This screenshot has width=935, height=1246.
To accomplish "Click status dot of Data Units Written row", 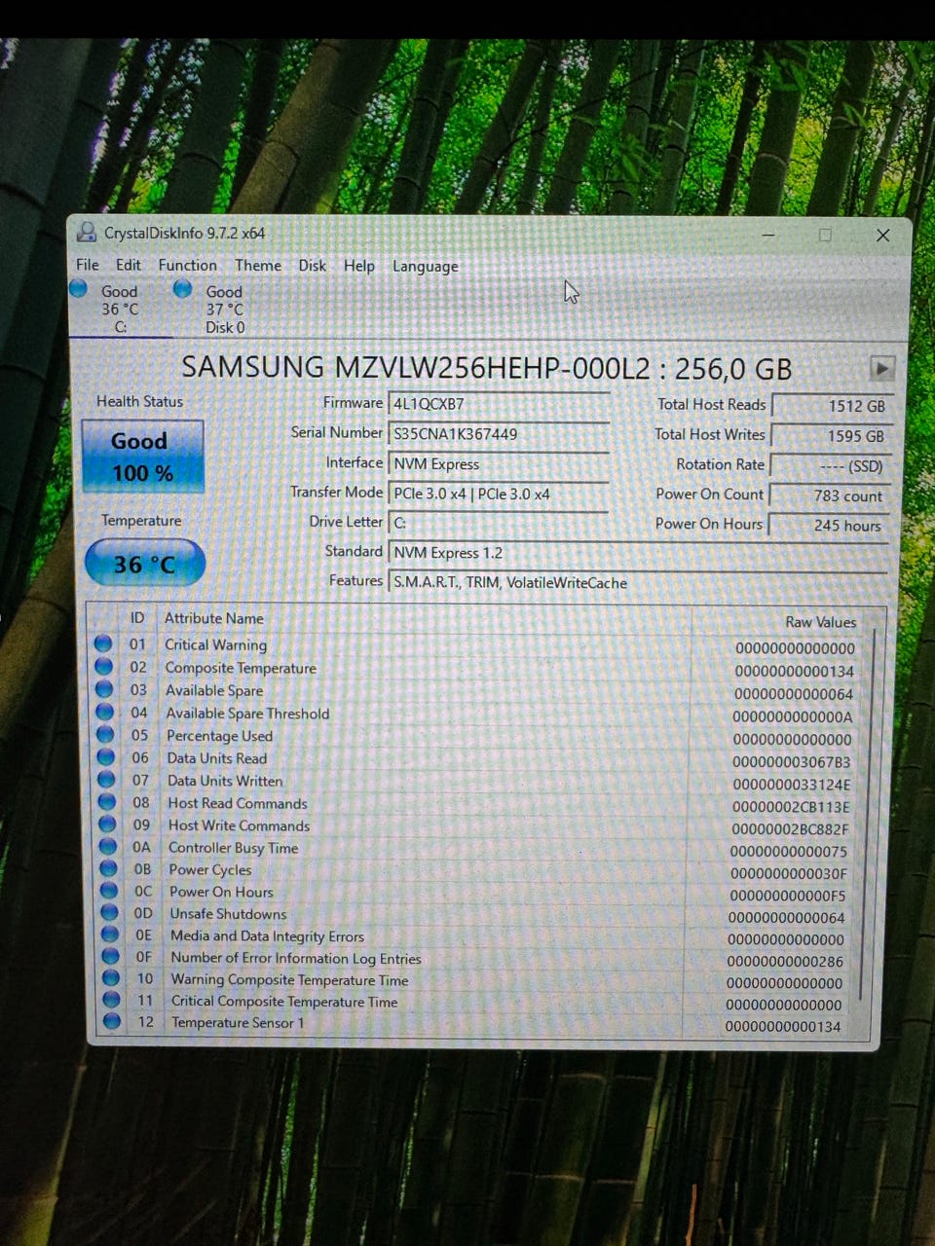I will pyautogui.click(x=107, y=780).
